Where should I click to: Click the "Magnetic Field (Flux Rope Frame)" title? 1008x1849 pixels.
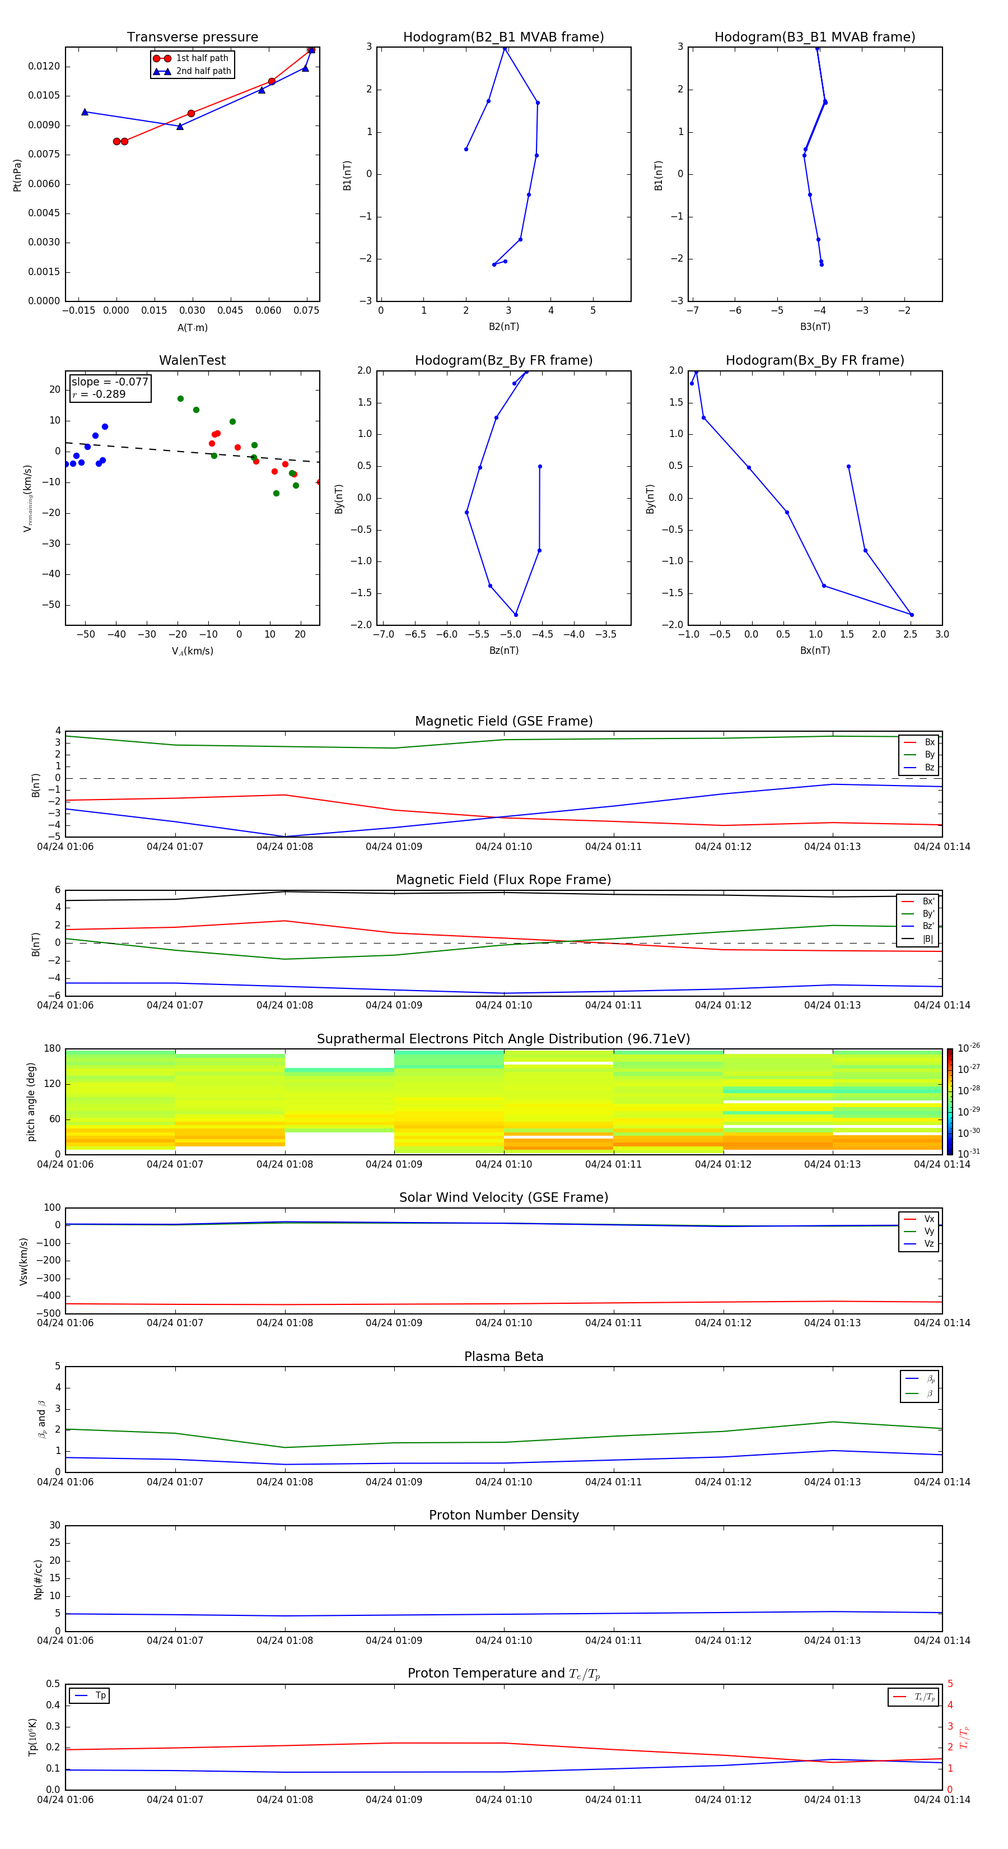(503, 880)
